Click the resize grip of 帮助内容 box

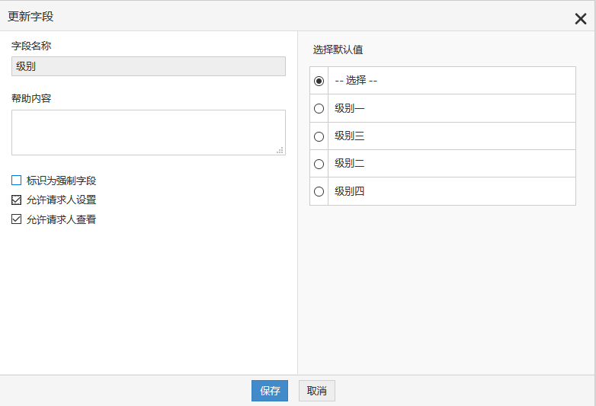[280, 150]
